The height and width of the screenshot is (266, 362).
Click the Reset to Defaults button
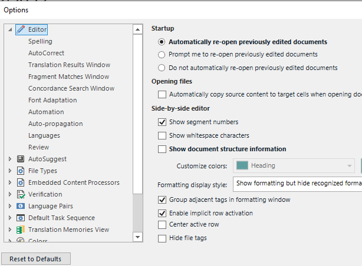coord(36,259)
